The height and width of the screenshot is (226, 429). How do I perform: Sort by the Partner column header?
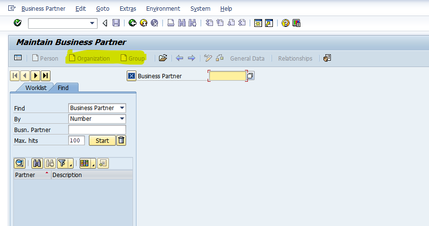[32, 175]
